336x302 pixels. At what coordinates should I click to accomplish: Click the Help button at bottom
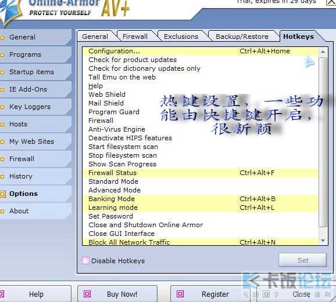[x=35, y=294]
